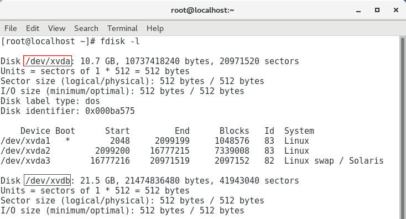The image size is (406, 219).
Task: Maximize the terminal window
Action: pos(377,10)
